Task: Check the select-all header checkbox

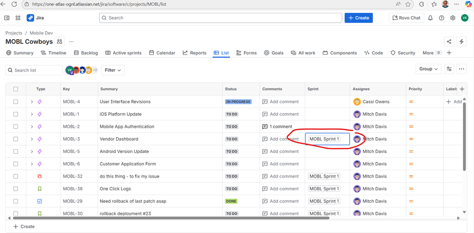Action: pos(16,89)
